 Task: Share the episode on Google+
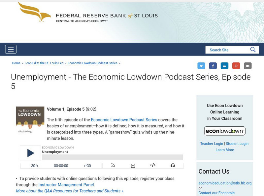[x=236, y=66]
